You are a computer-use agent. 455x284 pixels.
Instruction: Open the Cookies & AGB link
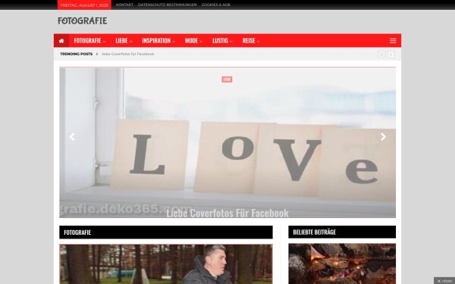pos(215,5)
